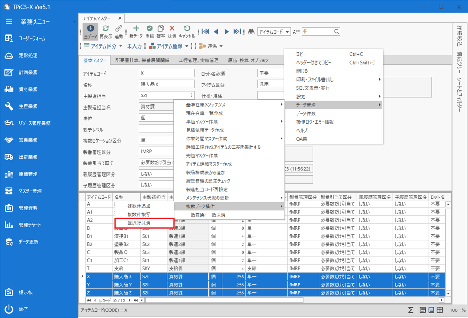
Task: Jump to last record with toolbar arrow
Action: (237, 32)
